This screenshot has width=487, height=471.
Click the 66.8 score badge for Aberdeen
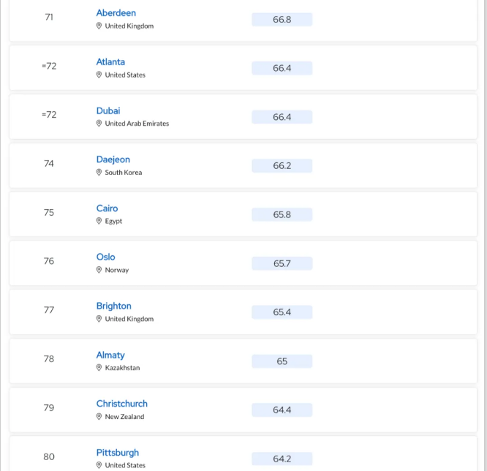282,19
